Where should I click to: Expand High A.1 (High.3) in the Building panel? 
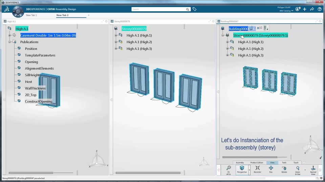[x=227, y=55]
